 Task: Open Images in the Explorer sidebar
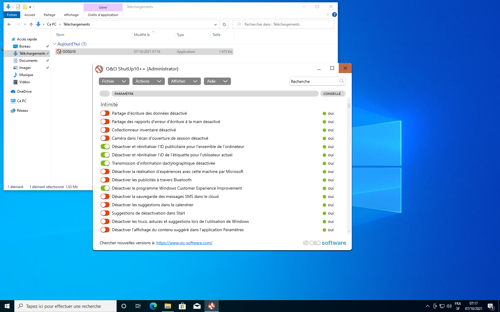pos(25,68)
